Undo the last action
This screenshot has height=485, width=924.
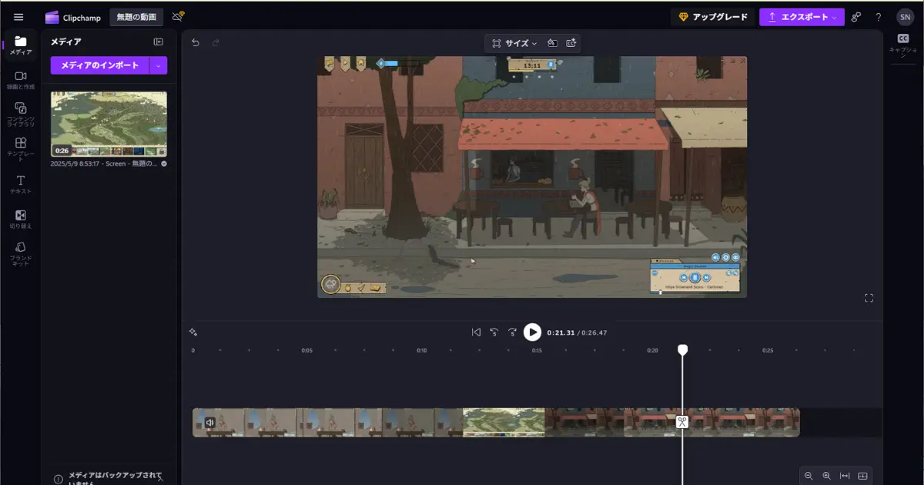[196, 42]
